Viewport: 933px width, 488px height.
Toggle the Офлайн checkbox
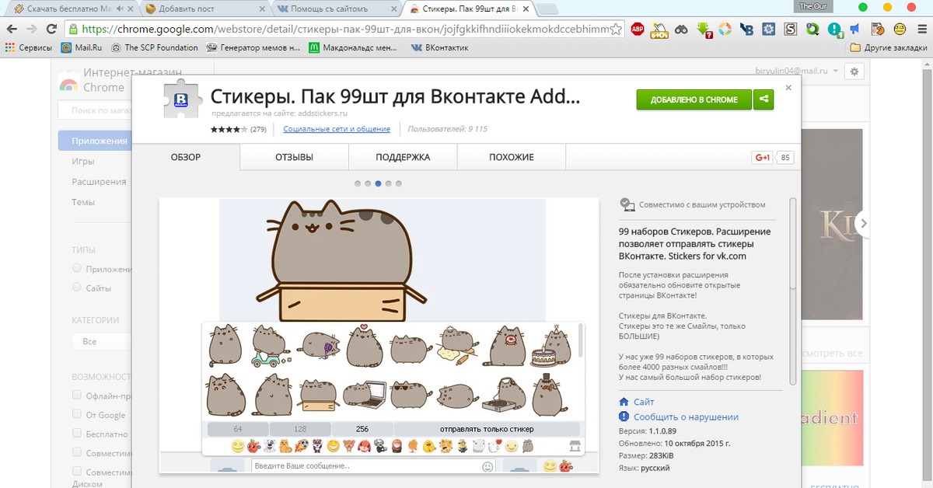point(77,396)
